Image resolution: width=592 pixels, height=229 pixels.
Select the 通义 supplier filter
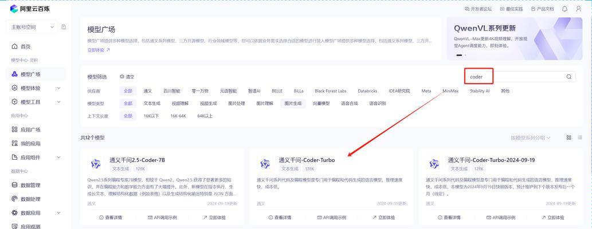[x=148, y=91]
